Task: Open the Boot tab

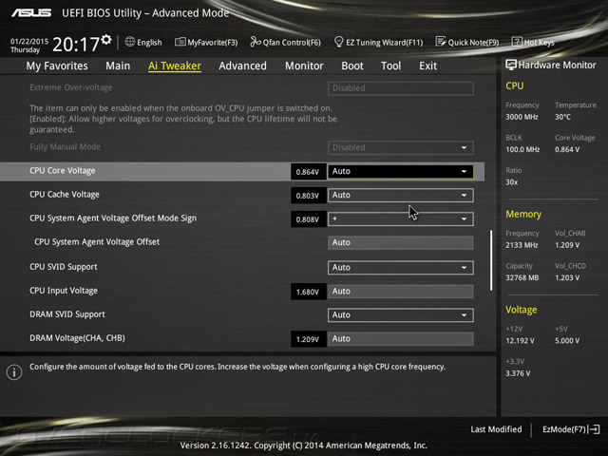Action: (x=352, y=66)
